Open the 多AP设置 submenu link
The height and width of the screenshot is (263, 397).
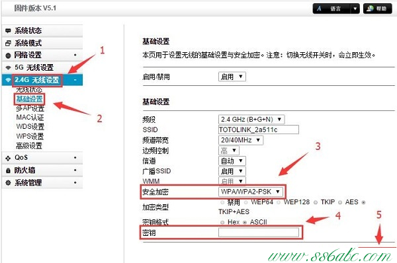[30, 108]
